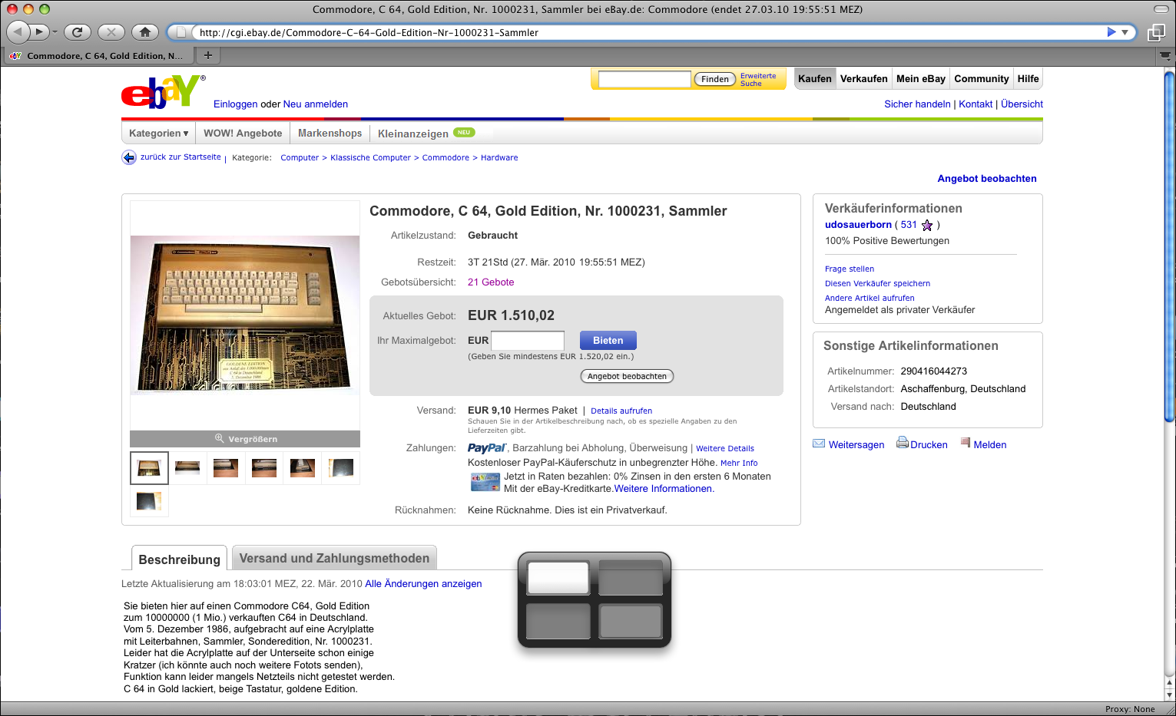
Task: Click the Melden flag icon
Action: click(966, 442)
